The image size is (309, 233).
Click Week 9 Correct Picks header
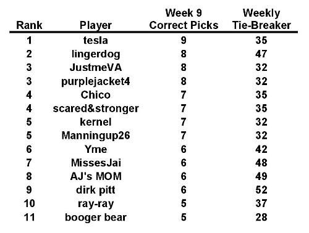click(184, 19)
